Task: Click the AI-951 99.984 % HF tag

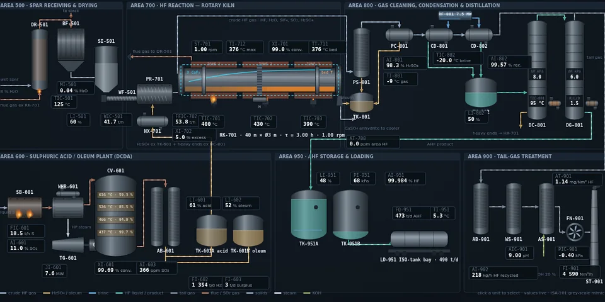Action: [405, 178]
